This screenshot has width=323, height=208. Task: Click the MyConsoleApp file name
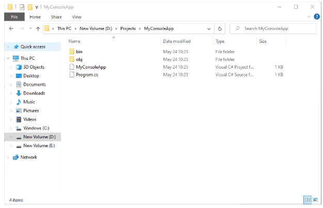tap(91, 67)
